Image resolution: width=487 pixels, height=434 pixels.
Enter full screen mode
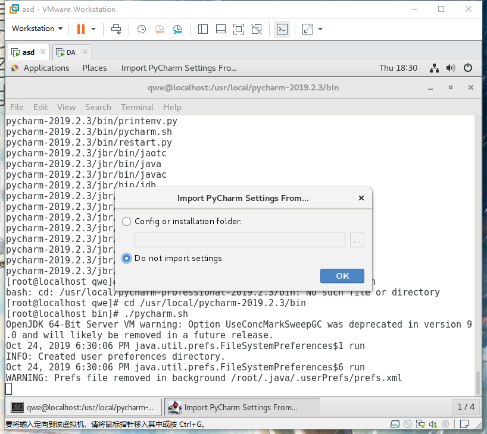click(x=239, y=29)
